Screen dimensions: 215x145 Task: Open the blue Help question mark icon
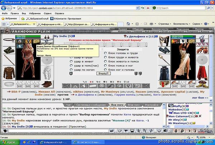pyautogui.click(x=206, y=24)
